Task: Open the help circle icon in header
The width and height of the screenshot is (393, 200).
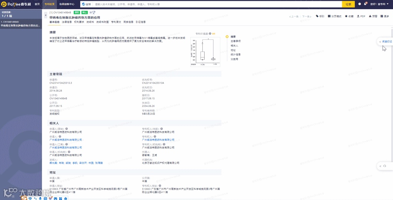Action: click(x=360, y=4)
